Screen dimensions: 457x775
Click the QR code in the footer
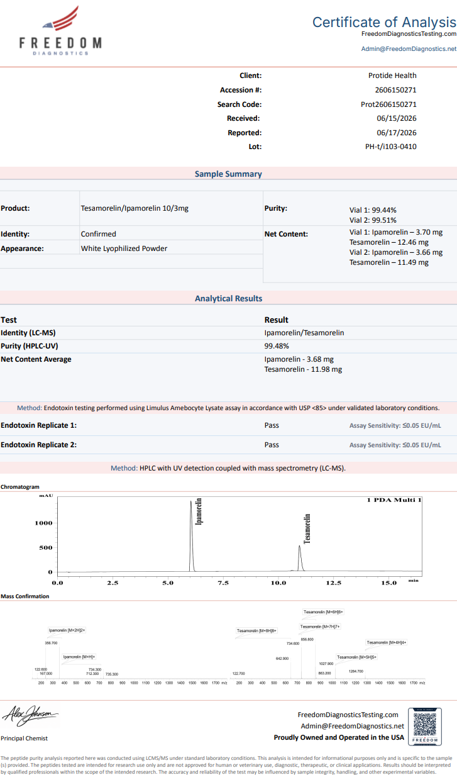pyautogui.click(x=425, y=726)
